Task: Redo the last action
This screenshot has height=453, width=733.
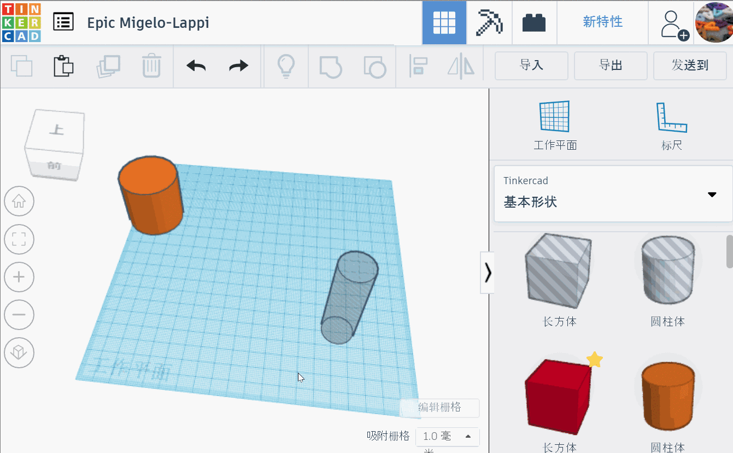Action: (238, 67)
